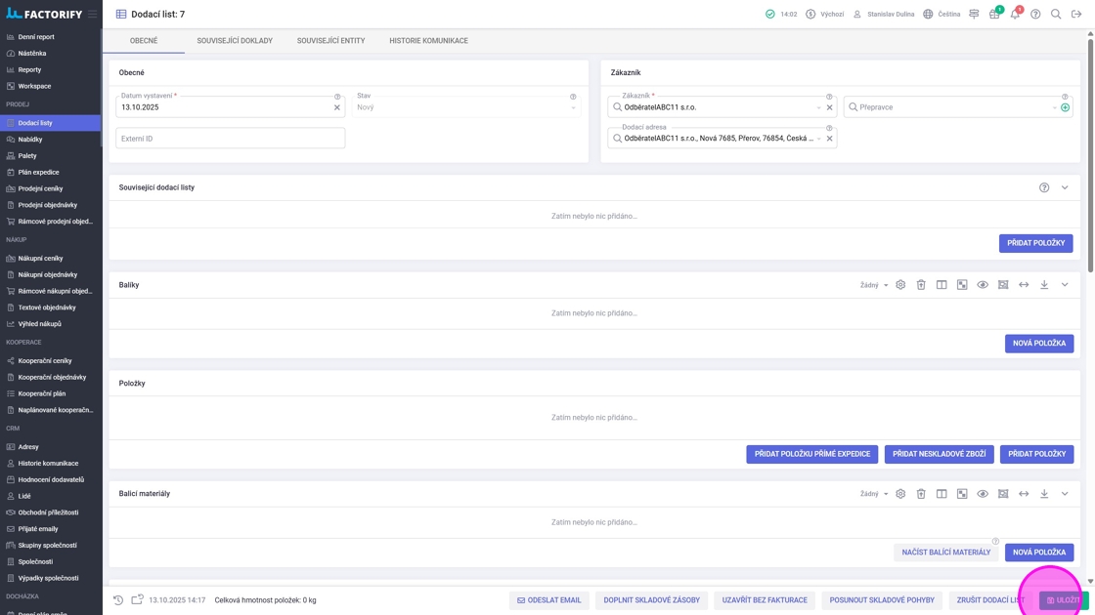The image size is (1095, 615).
Task: Open settings gear in Balicí materiály section
Action: (x=900, y=494)
